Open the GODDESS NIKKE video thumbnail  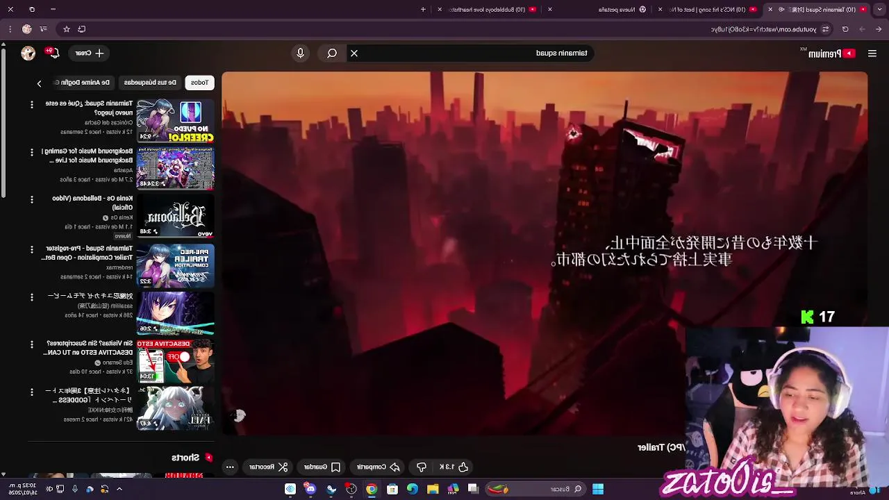click(x=175, y=408)
